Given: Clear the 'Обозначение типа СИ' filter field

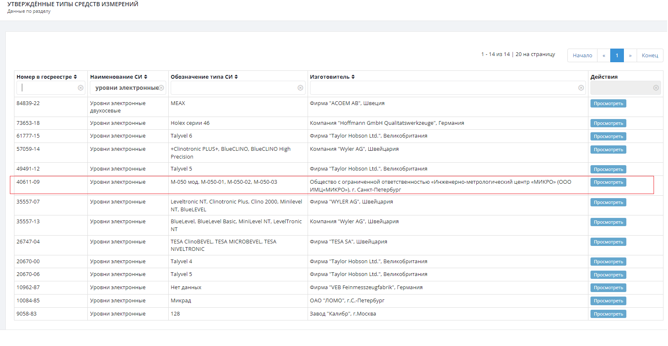Looking at the screenshot, I should pyautogui.click(x=300, y=88).
